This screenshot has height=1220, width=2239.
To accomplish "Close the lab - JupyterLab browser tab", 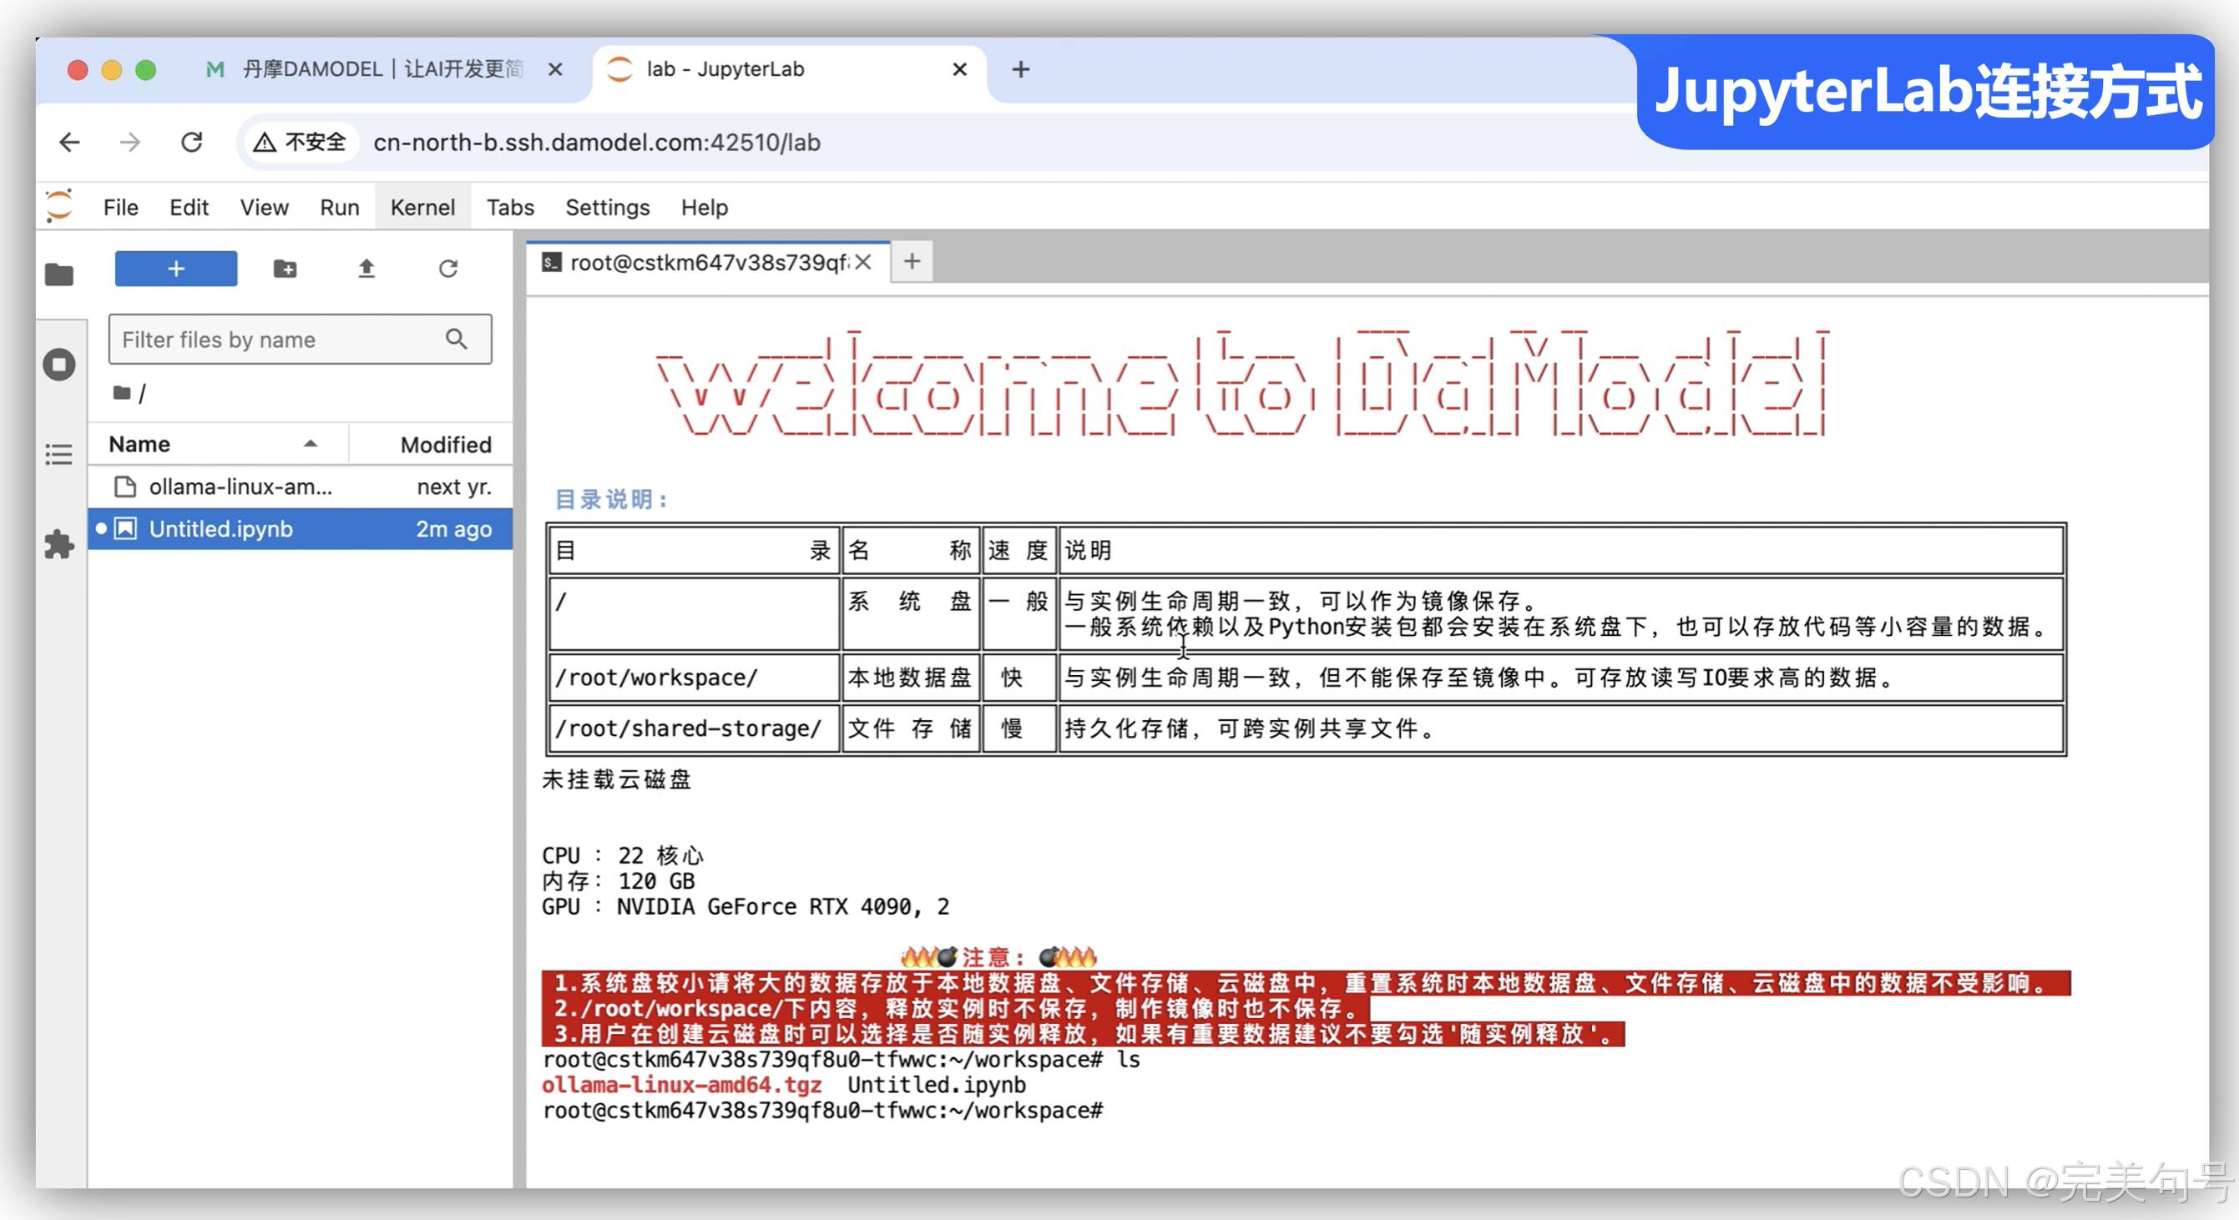I will [x=959, y=69].
